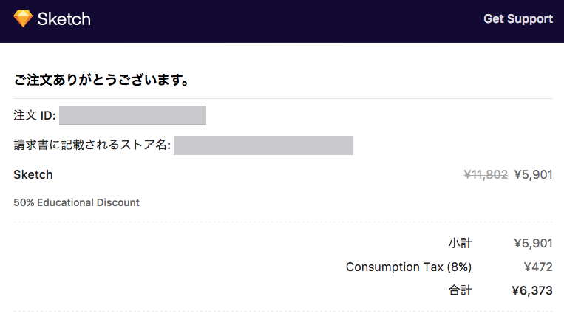The width and height of the screenshot is (564, 322).
Task: Click the ¥6,373 total amount
Action: point(532,290)
